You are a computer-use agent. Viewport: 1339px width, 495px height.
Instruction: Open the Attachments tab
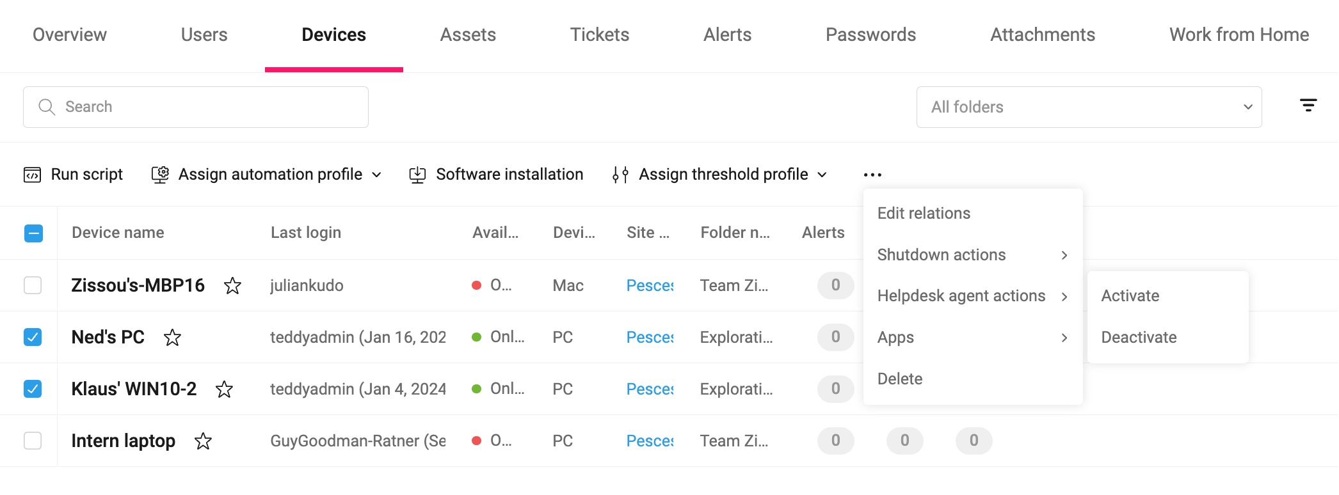click(1043, 35)
